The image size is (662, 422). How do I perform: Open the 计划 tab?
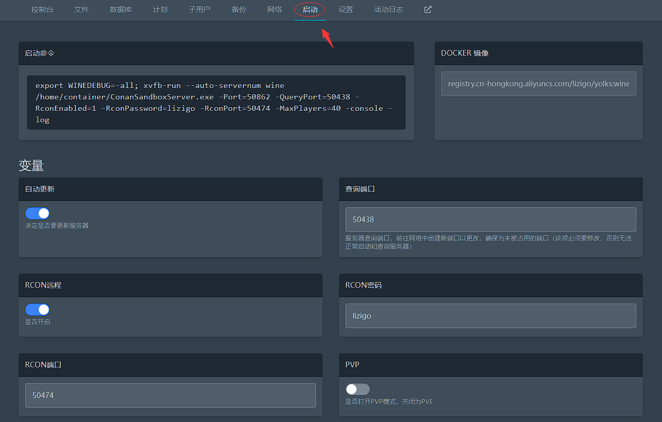(x=160, y=9)
